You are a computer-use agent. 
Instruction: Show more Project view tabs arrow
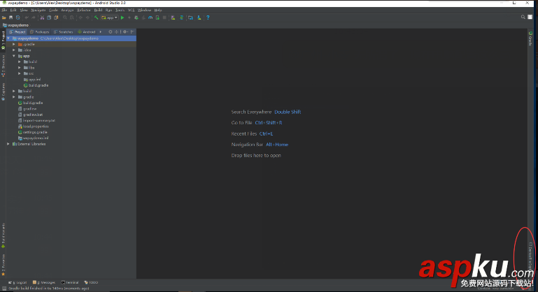click(x=101, y=32)
